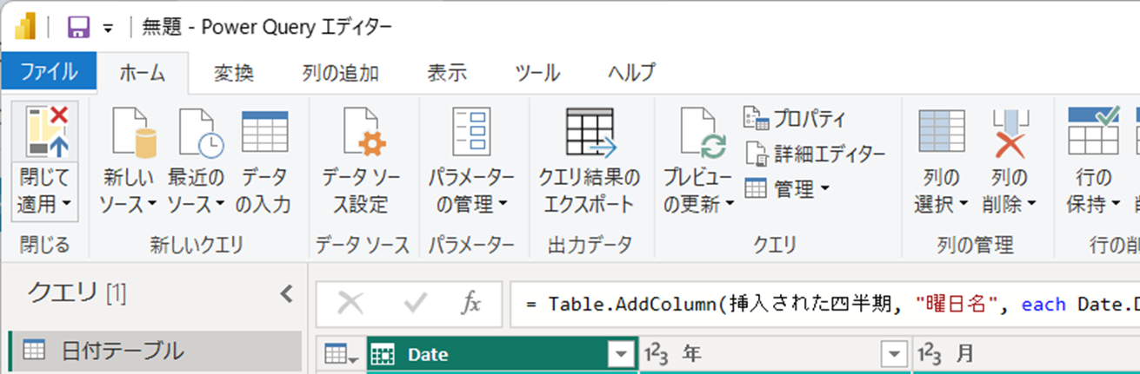Click the Manage Parameters (パラメーターの管理) icon

[472, 133]
